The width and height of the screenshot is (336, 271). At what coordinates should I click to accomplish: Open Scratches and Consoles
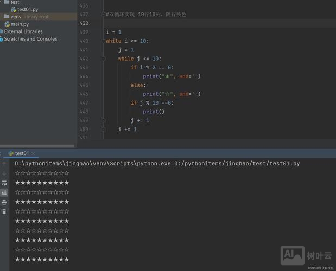click(30, 39)
